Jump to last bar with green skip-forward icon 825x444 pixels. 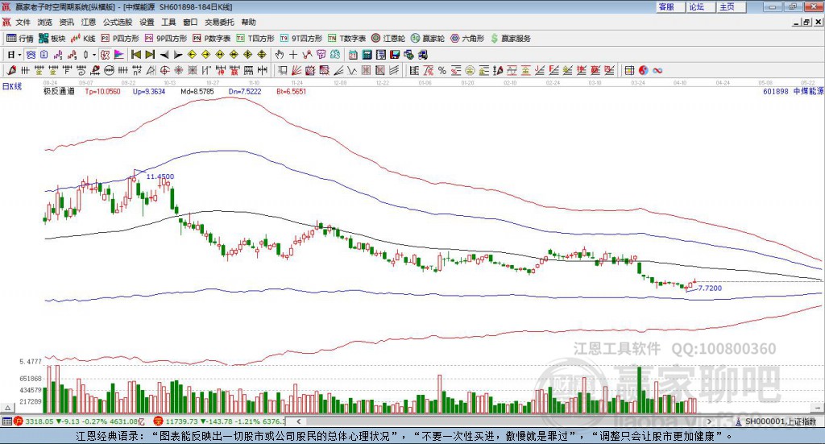(x=150, y=54)
